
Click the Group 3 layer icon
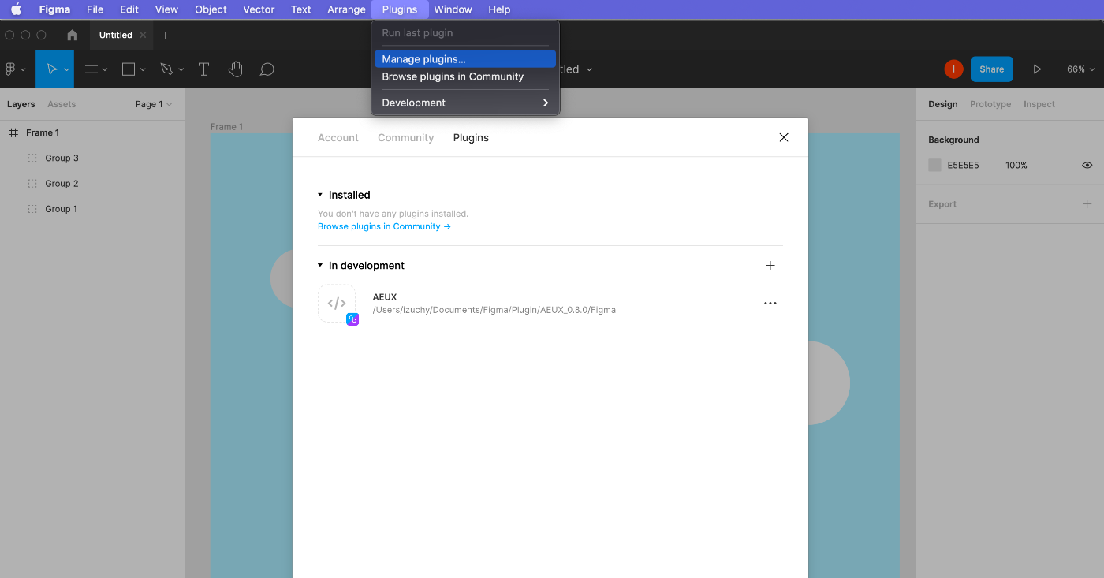tap(32, 158)
